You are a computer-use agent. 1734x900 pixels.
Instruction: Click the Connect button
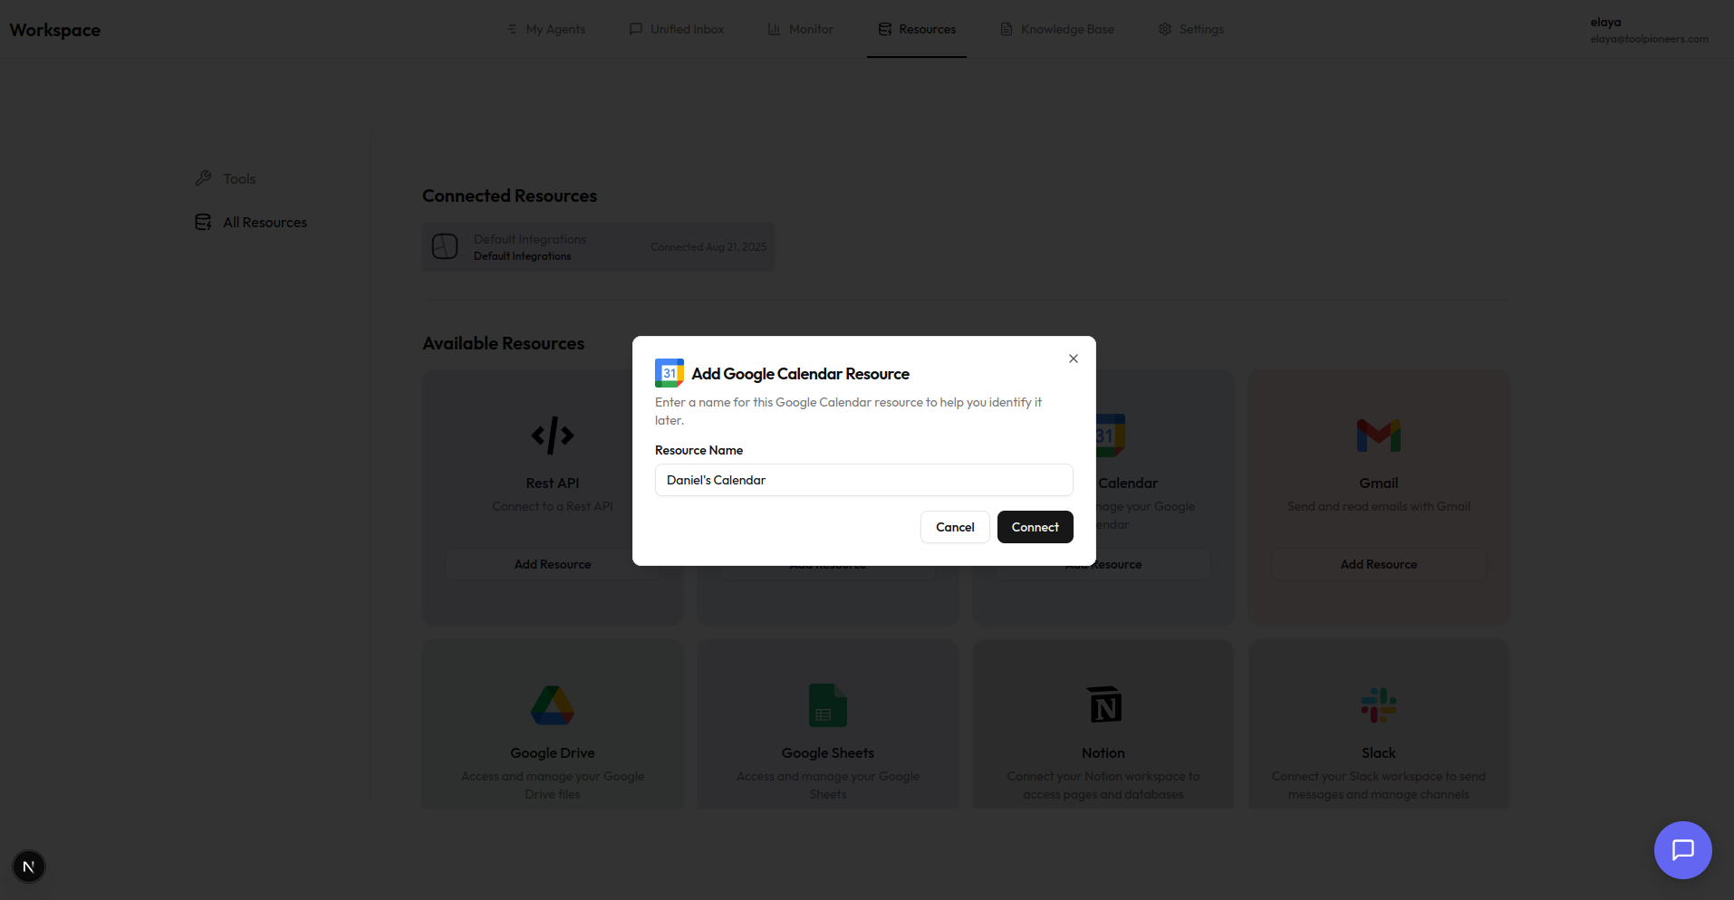pyautogui.click(x=1035, y=526)
